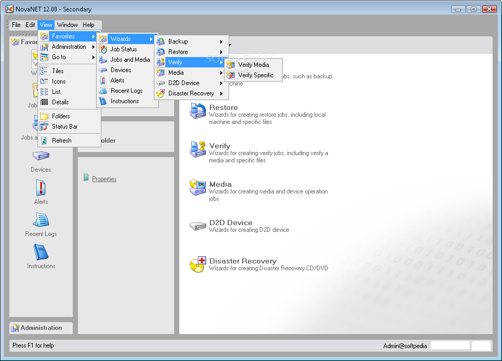Open the Help menu
Screen dimensions: 502x361
click(88, 25)
